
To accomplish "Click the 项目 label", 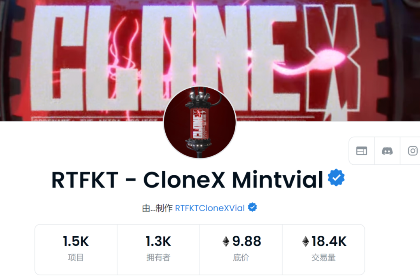I will tap(76, 257).
